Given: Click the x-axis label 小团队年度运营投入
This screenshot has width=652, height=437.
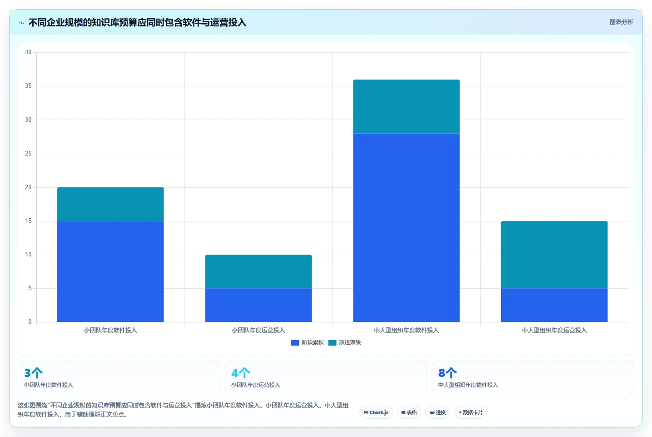Looking at the screenshot, I should click(x=259, y=331).
